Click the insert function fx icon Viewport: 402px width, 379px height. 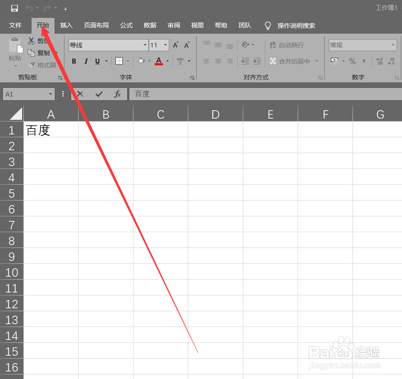tap(117, 94)
